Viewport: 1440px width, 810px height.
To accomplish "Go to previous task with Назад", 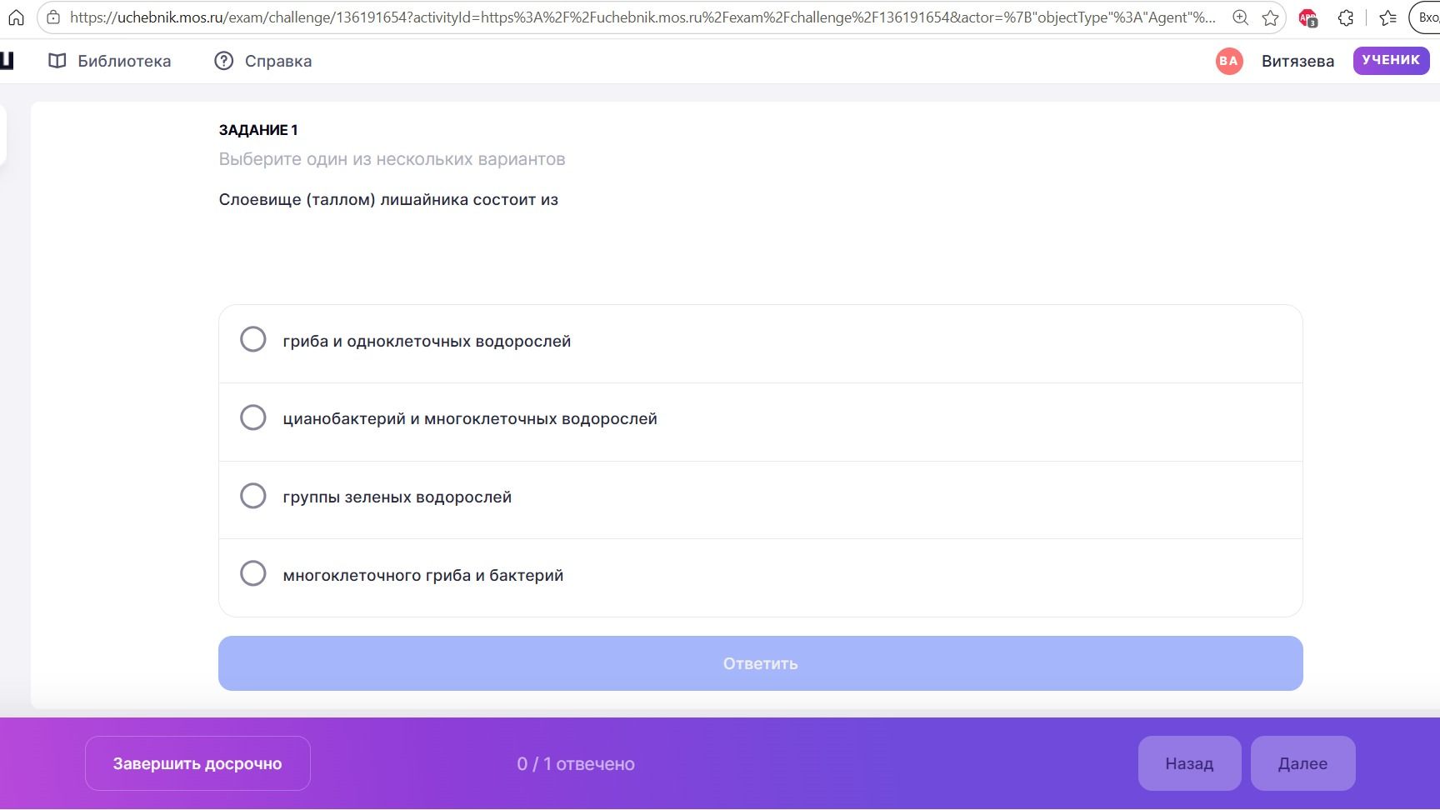I will tap(1189, 763).
